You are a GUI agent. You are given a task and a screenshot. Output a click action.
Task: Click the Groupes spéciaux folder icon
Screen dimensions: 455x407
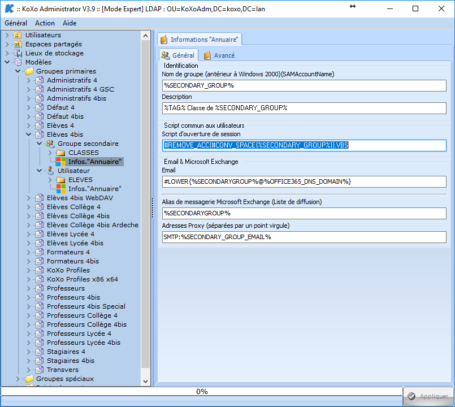click(x=28, y=379)
